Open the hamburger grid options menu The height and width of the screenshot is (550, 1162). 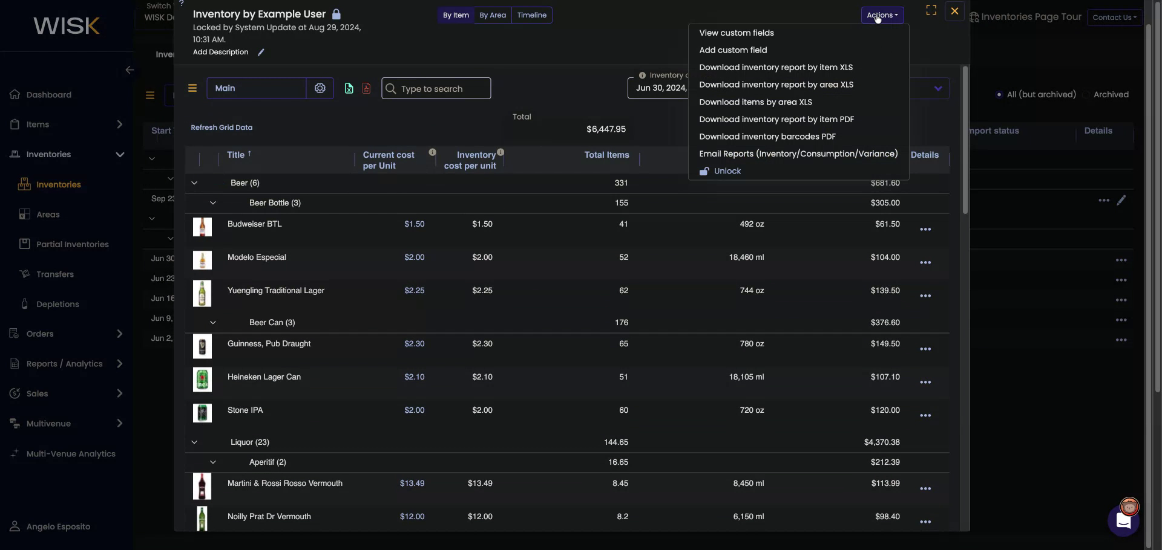point(192,88)
